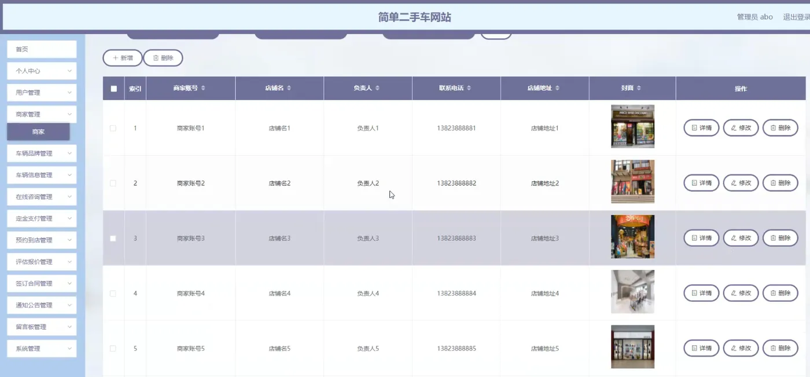Image resolution: width=810 pixels, height=377 pixels.
Task: Check the row 4 checkbox
Action: (113, 293)
